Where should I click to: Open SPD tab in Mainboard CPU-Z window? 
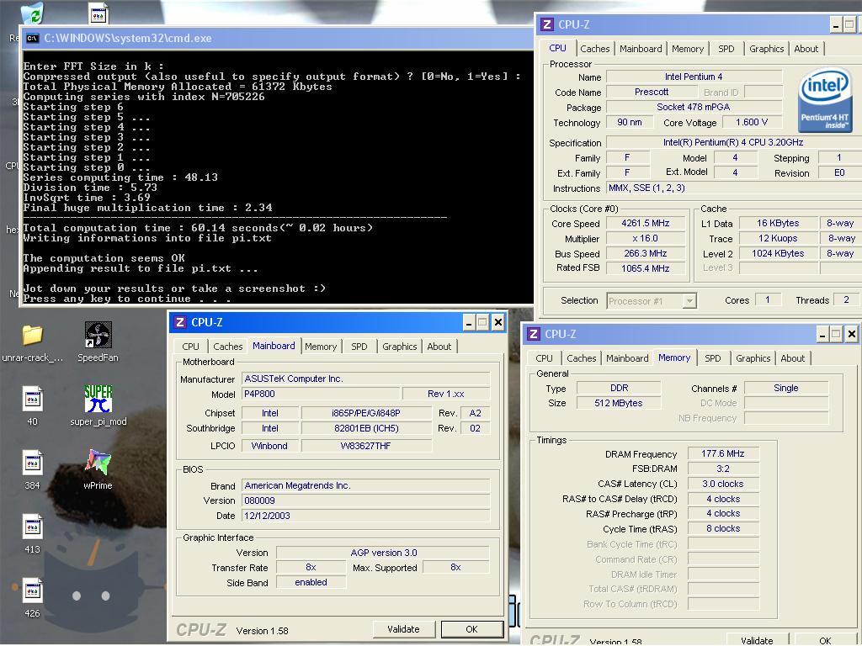pyautogui.click(x=359, y=347)
